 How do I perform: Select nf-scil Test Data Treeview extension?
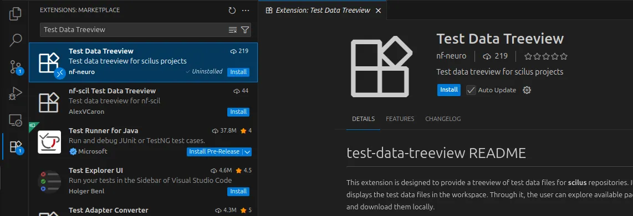click(x=144, y=102)
